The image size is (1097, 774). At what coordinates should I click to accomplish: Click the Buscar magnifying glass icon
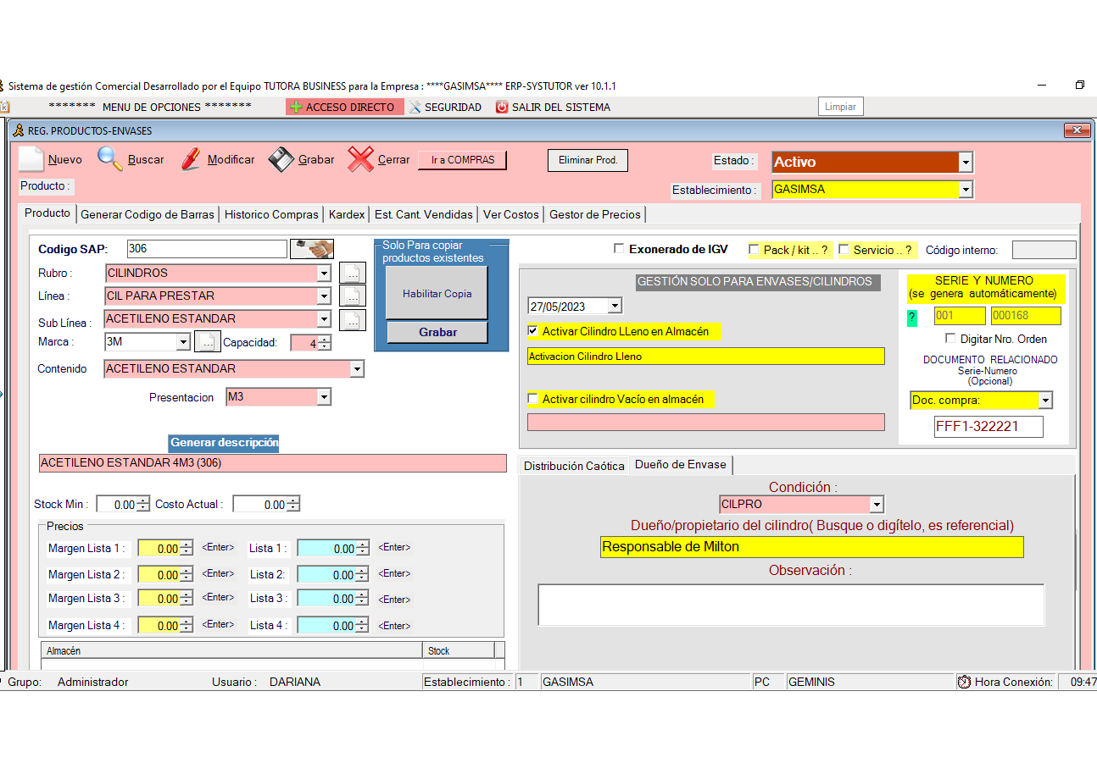(110, 158)
